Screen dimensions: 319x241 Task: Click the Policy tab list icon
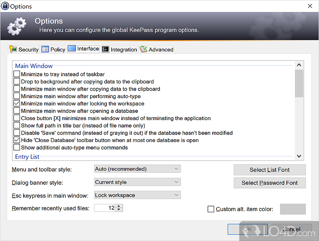pos(45,49)
